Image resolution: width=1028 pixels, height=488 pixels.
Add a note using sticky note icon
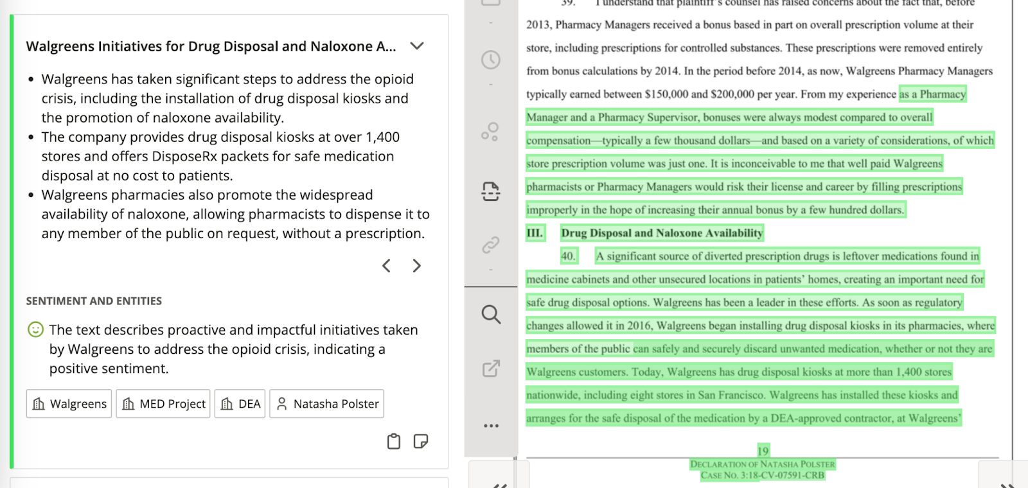click(421, 441)
